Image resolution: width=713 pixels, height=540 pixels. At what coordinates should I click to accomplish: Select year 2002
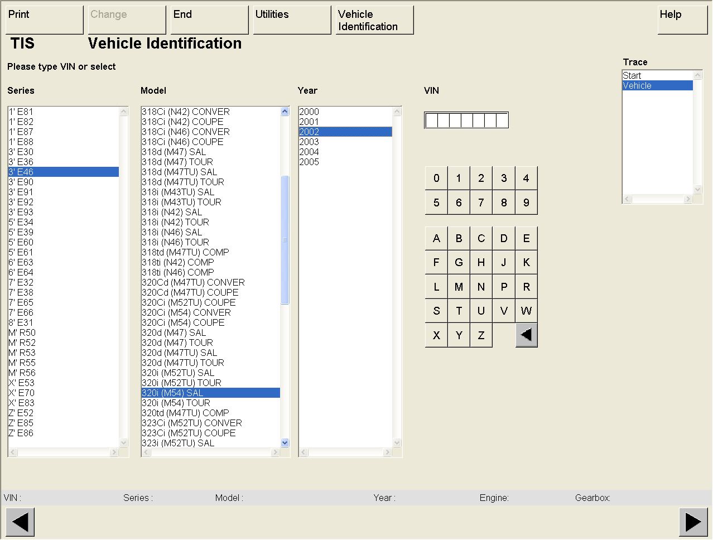[x=345, y=132]
